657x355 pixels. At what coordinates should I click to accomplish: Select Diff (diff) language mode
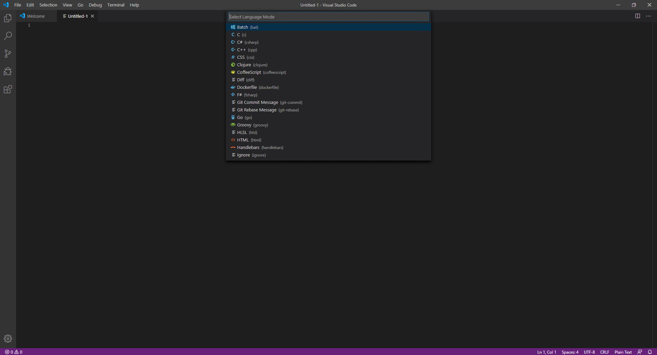tap(328, 80)
